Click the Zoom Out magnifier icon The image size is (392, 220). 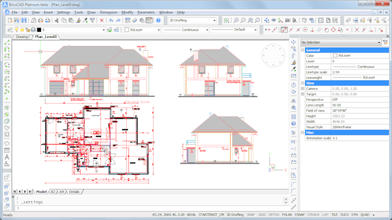click(x=243, y=20)
